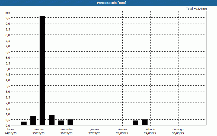Click the miércoles 26/03/25 axis label
Image resolution: width=217 pixels, height=136 pixels.
(66, 131)
